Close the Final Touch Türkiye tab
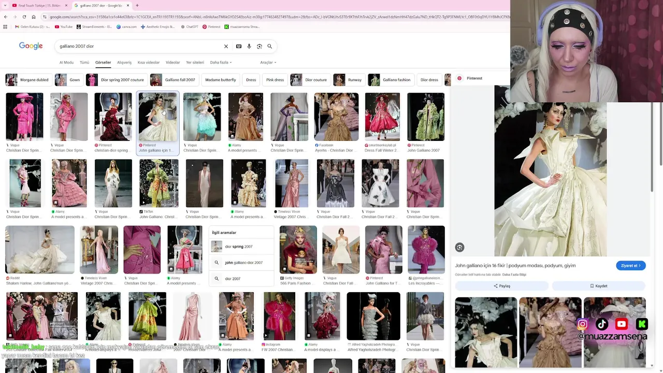The image size is (663, 373). click(x=66, y=5)
